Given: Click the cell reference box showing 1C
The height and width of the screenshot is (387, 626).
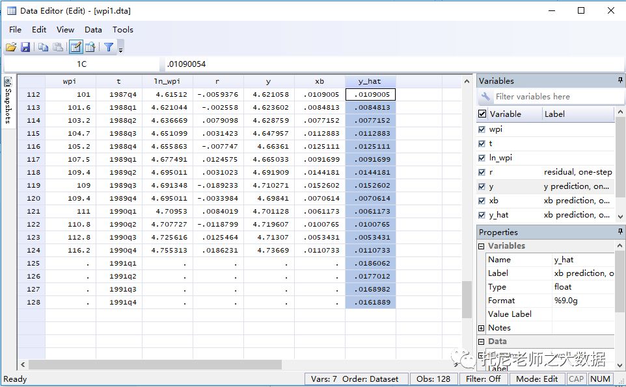Looking at the screenshot, I should click(x=81, y=64).
